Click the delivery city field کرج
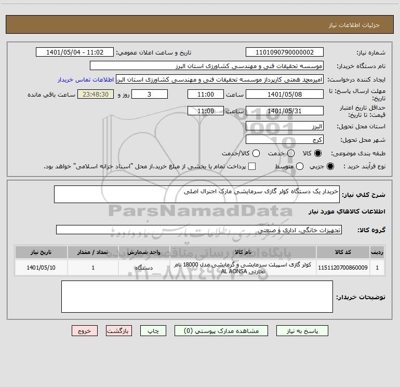 pos(285,140)
